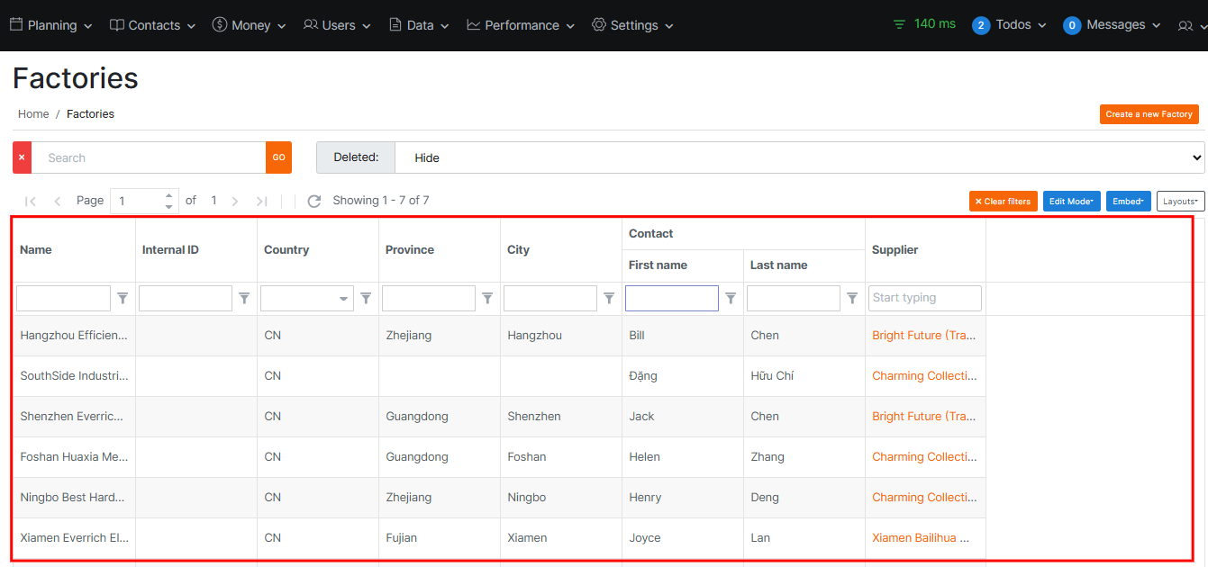Increase page number with stepper up arrow

click(168, 195)
